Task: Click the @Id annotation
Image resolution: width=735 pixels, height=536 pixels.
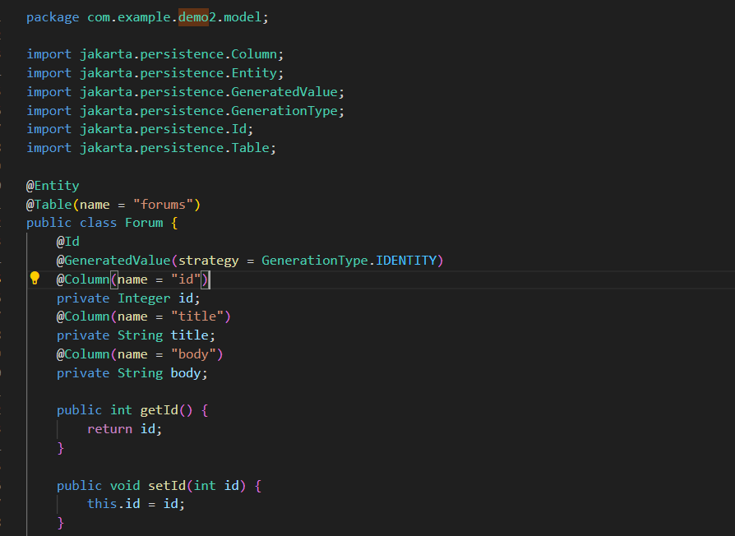Action: coord(67,242)
